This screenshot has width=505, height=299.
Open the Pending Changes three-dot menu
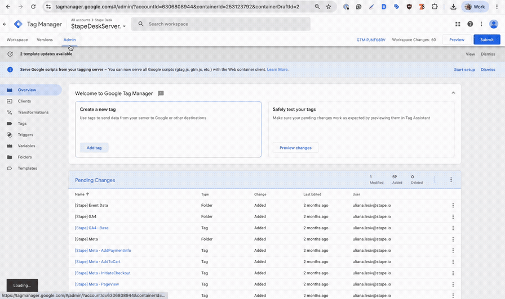pyautogui.click(x=451, y=179)
